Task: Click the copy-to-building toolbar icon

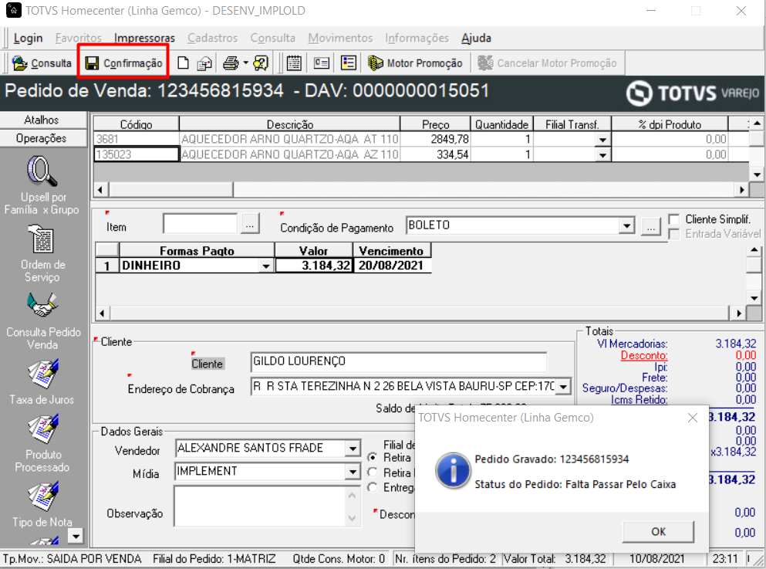Action: [204, 63]
